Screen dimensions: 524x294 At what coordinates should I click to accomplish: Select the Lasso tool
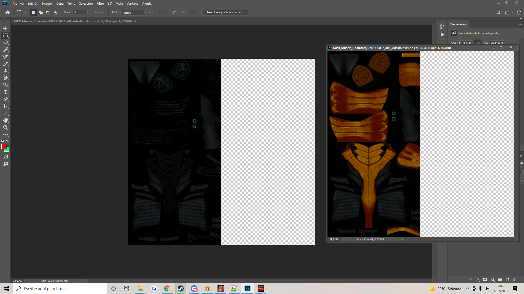click(x=5, y=42)
